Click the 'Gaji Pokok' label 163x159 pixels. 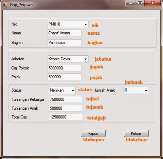coord(20,68)
